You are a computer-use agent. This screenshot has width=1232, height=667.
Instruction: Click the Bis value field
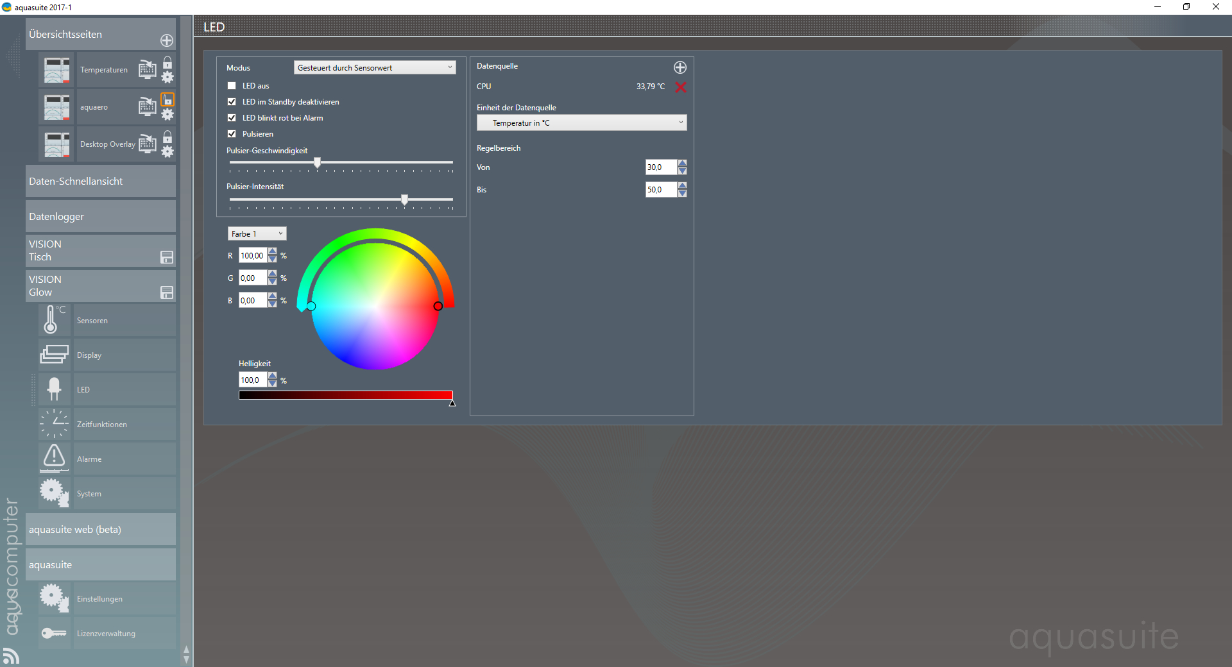[x=661, y=189]
